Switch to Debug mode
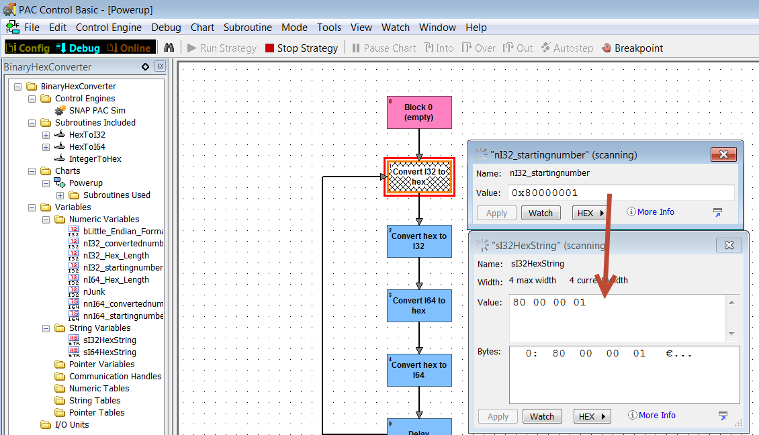759x435 pixels. tap(79, 48)
